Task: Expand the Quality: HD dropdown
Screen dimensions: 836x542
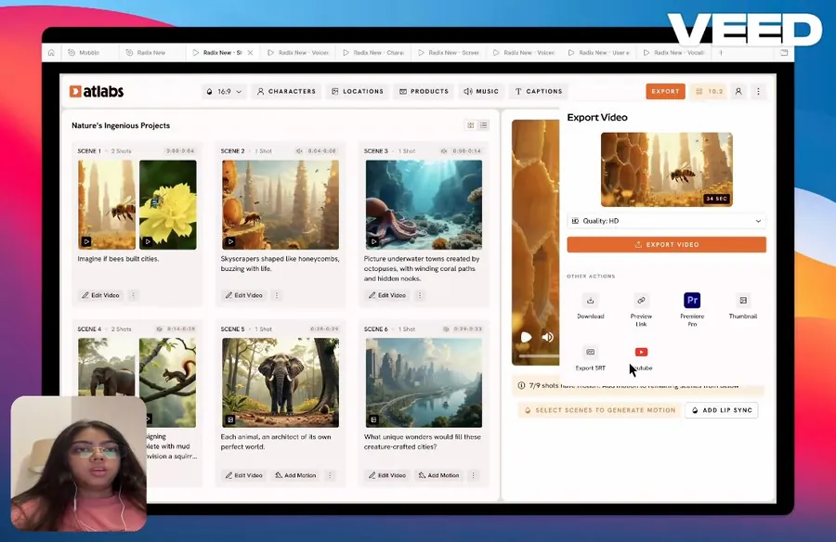Action: point(666,221)
